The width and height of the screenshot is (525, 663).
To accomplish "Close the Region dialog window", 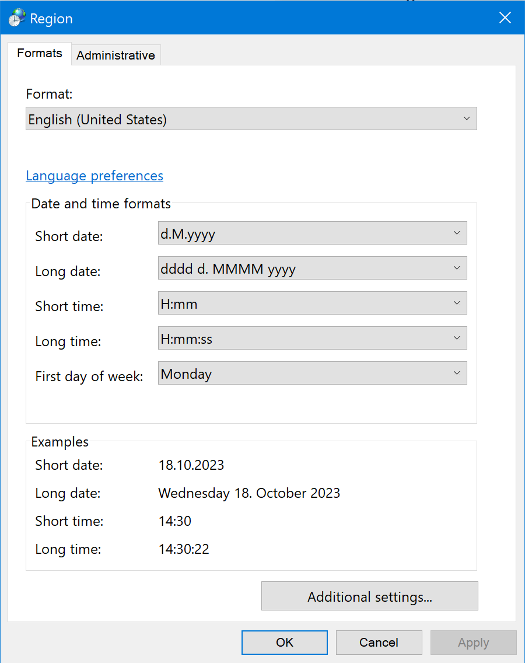I will click(x=505, y=18).
